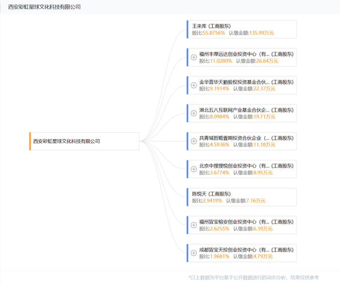The image size is (340, 284).
Task: Expand 福州皆宝榕安创业投资中心 node
Action: (x=194, y=225)
